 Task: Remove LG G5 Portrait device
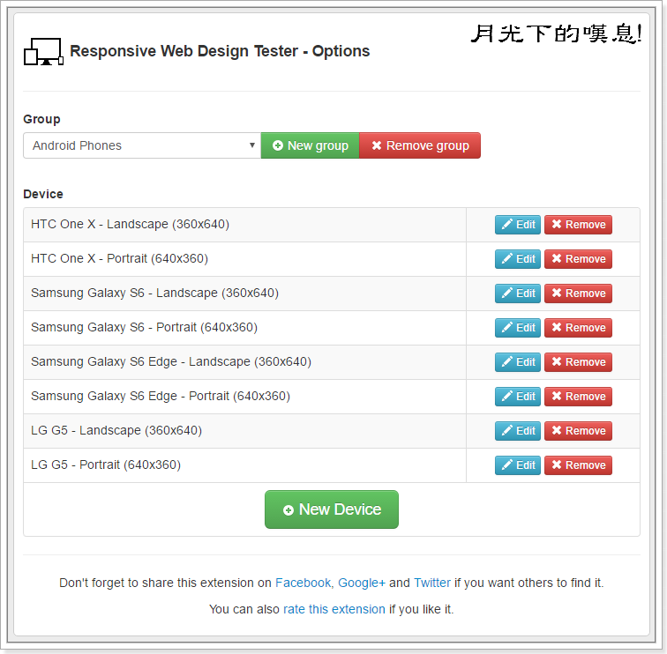[x=578, y=465]
